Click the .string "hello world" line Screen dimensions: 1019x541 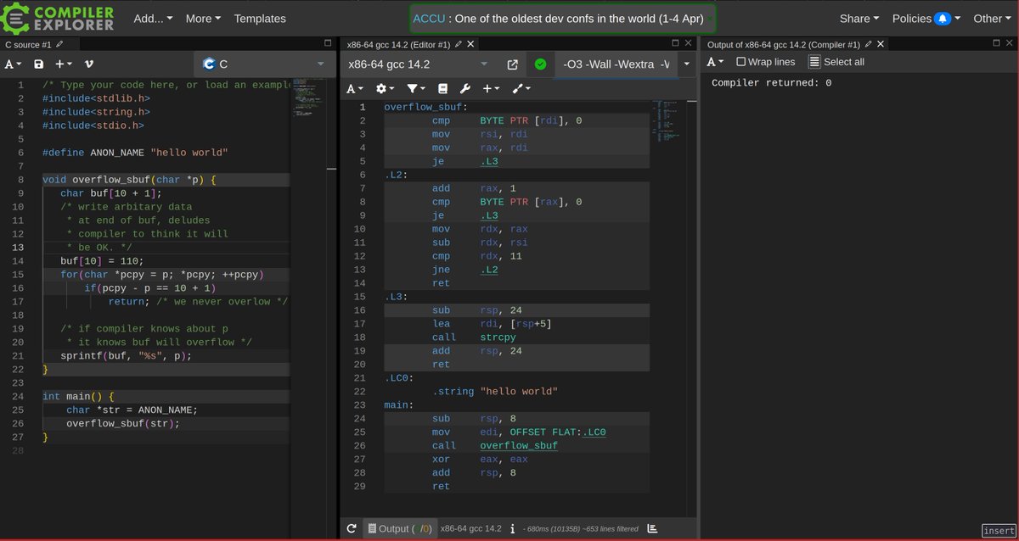494,392
